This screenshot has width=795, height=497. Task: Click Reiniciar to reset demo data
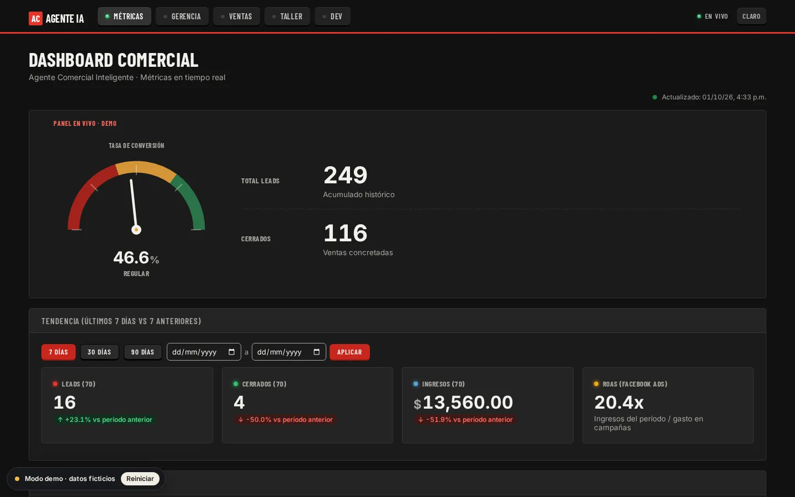140,479
